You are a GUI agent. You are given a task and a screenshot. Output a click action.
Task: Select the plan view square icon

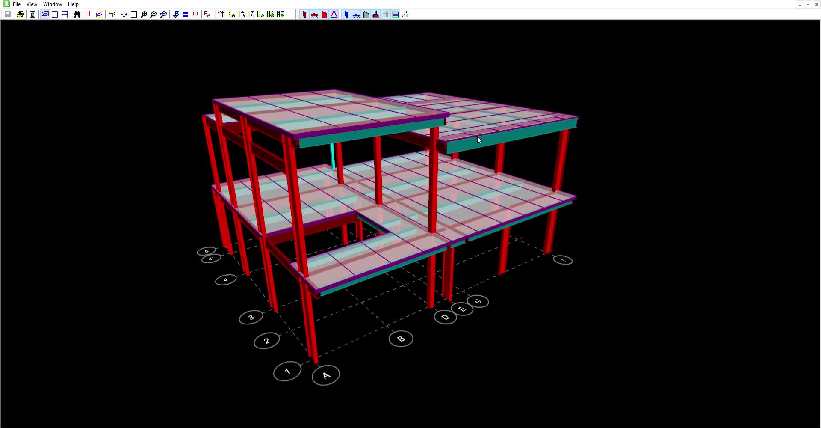point(55,15)
